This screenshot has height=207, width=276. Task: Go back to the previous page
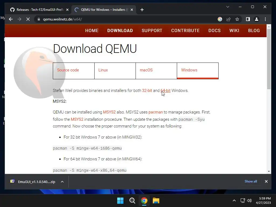(11, 19)
